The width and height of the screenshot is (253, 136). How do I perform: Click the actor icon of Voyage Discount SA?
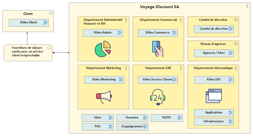pos(247,6)
